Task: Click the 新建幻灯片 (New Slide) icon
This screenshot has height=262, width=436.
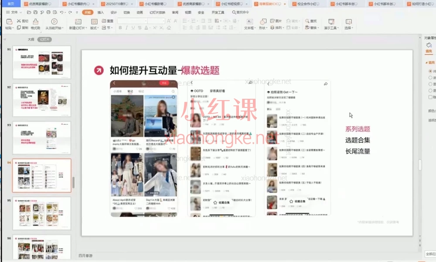Action: [x=78, y=22]
